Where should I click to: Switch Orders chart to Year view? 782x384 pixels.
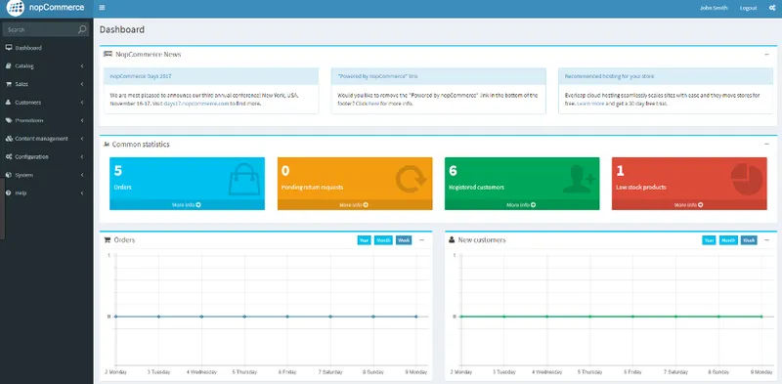(364, 240)
